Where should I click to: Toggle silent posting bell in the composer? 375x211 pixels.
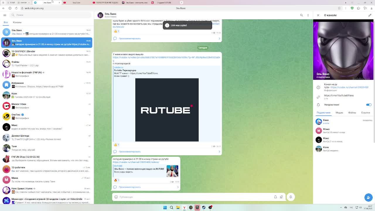pos(275,197)
